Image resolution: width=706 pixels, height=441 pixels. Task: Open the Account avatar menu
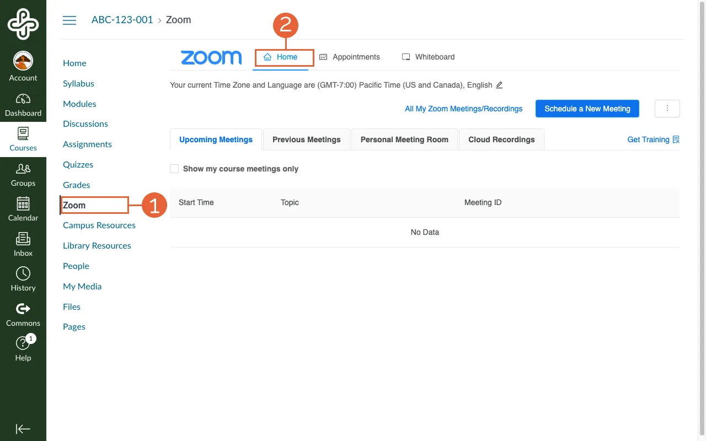click(x=23, y=67)
